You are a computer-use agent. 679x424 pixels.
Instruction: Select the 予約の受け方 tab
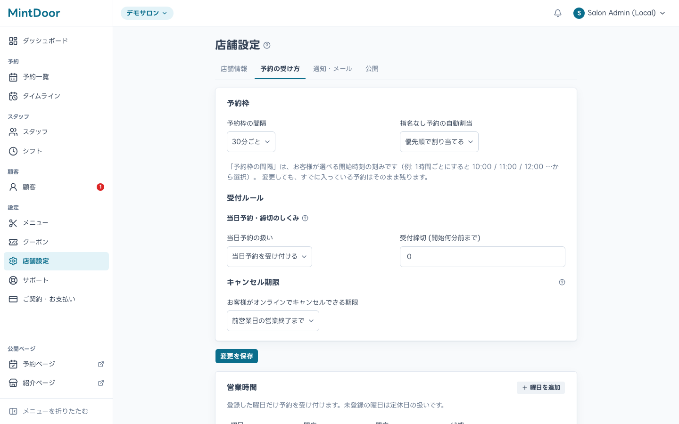pos(280,69)
